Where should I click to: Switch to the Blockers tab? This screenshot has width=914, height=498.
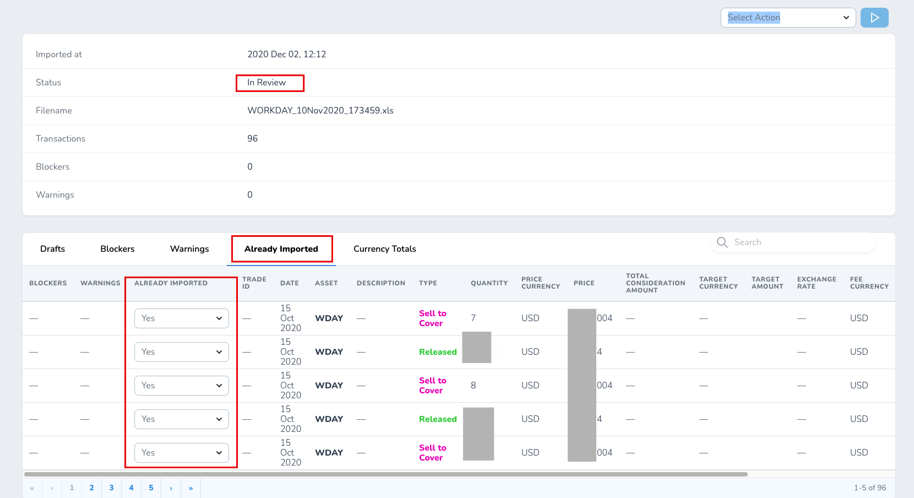[117, 249]
